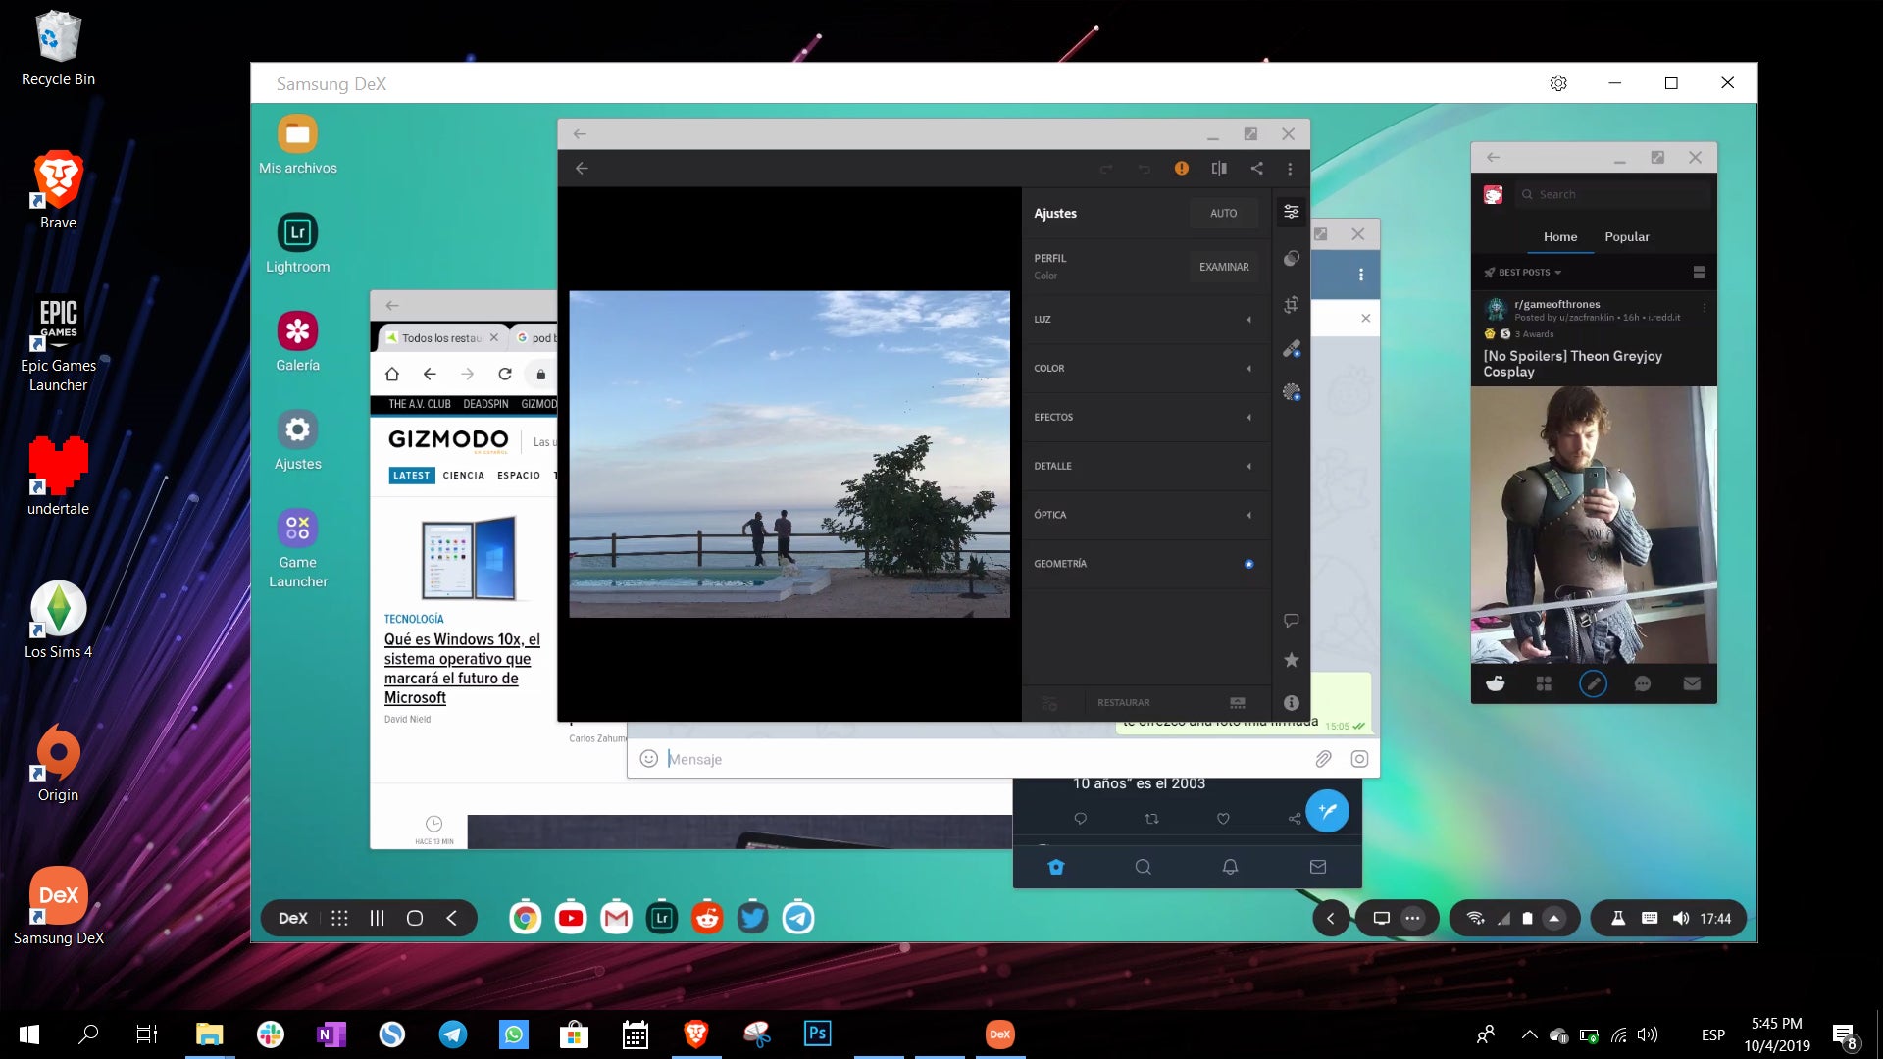Open the BEST POSTS sort dropdown

point(1523,273)
